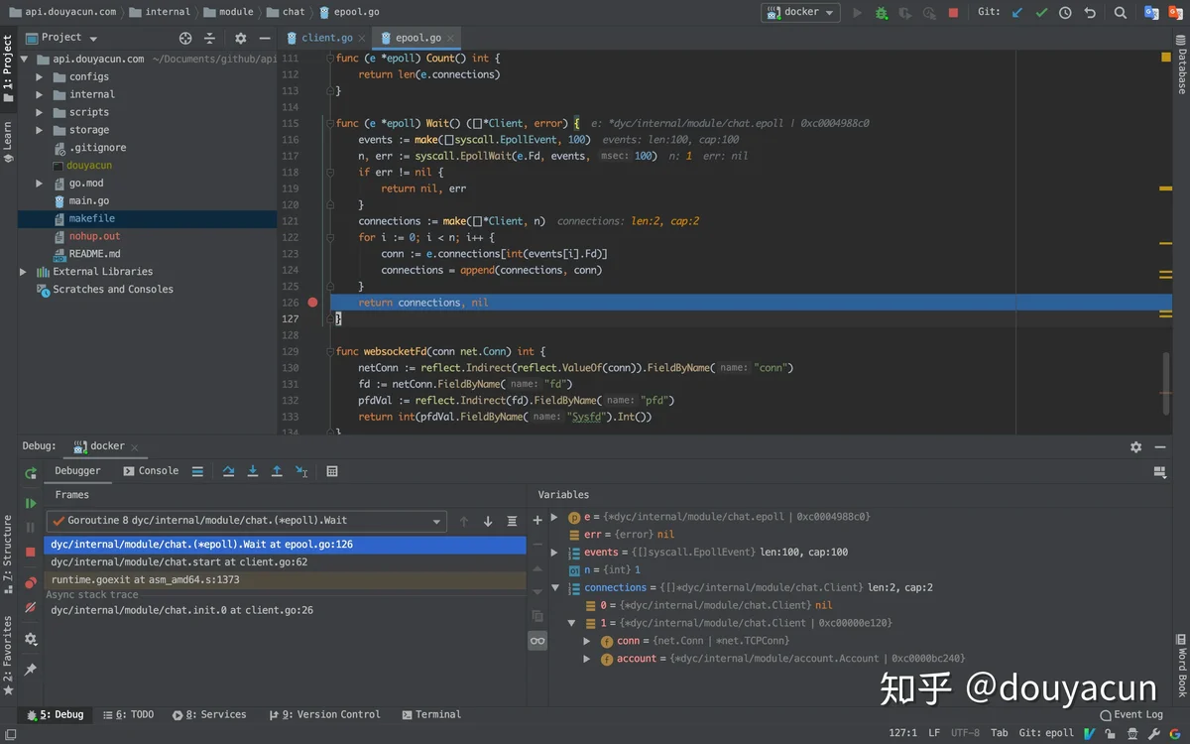Open Evaluate Expression calculator icon
This screenshot has width=1190, height=744.
pyautogui.click(x=332, y=471)
